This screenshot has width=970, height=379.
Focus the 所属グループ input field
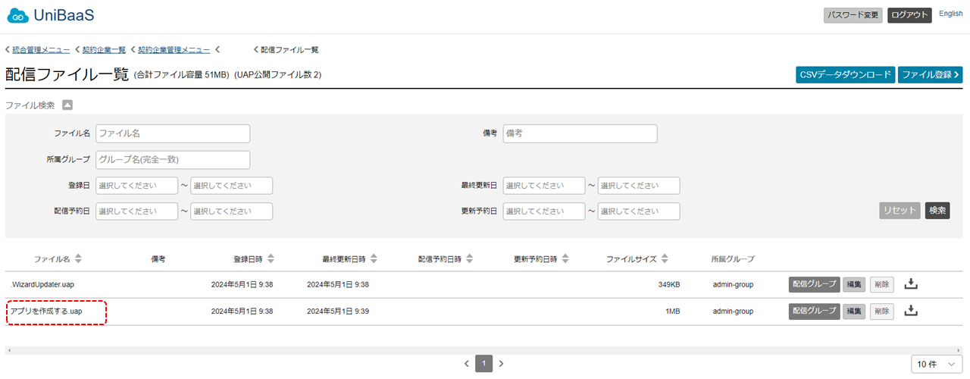pyautogui.click(x=173, y=160)
